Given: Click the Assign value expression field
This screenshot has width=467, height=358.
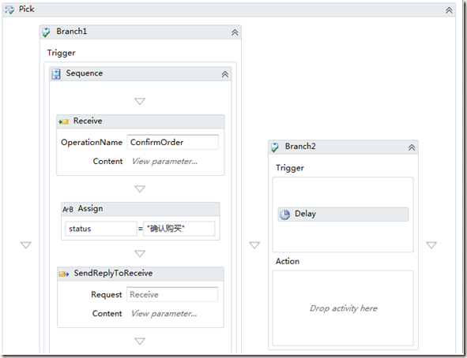Looking at the screenshot, I should 179,229.
